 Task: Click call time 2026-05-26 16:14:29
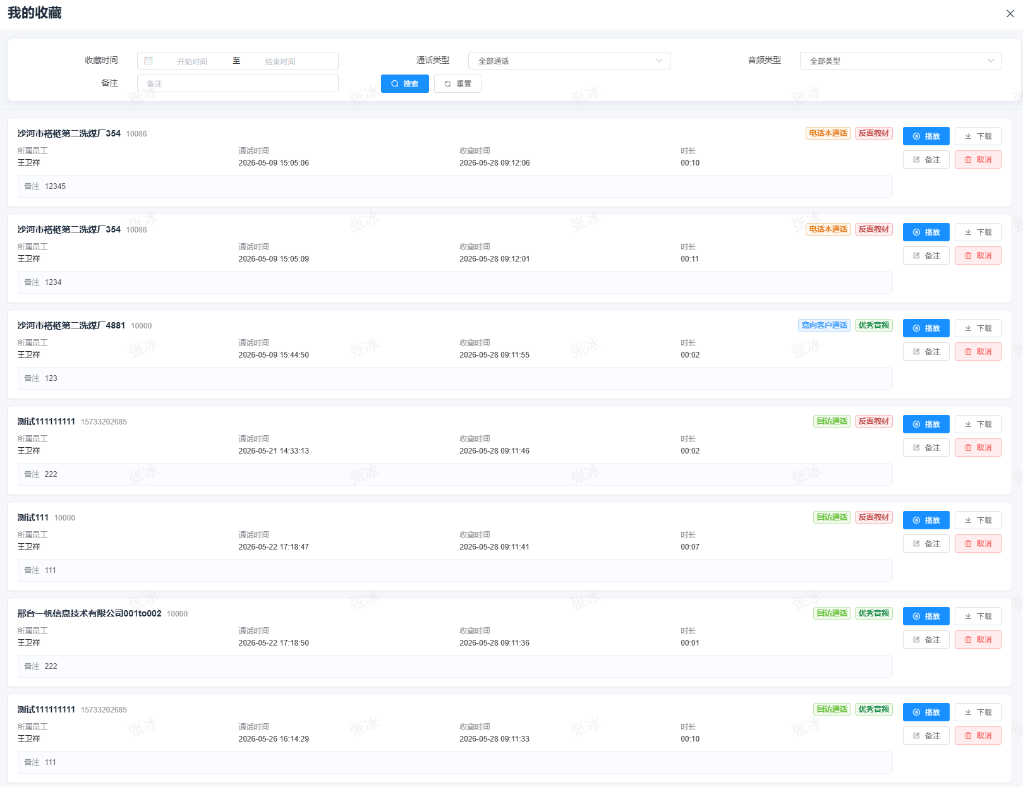(274, 739)
